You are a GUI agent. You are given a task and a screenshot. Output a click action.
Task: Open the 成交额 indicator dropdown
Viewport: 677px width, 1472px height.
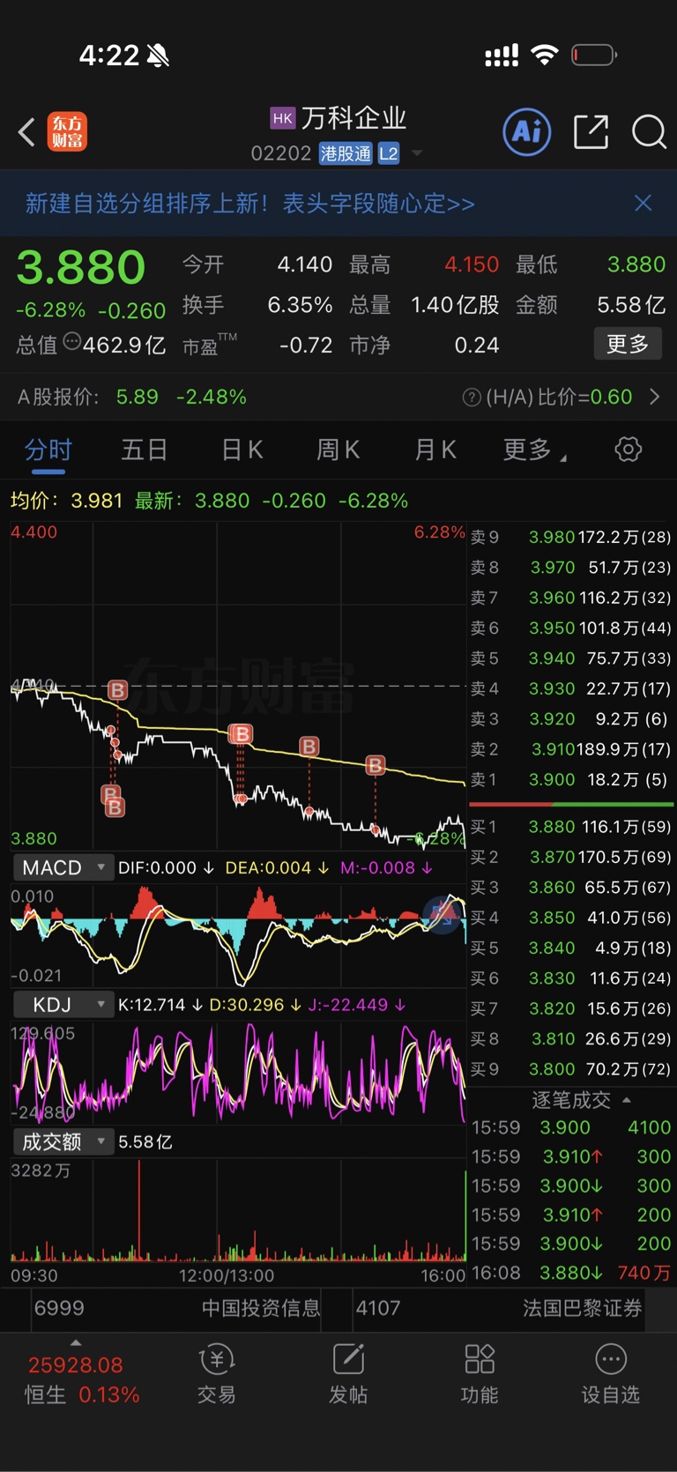pyautogui.click(x=63, y=1142)
